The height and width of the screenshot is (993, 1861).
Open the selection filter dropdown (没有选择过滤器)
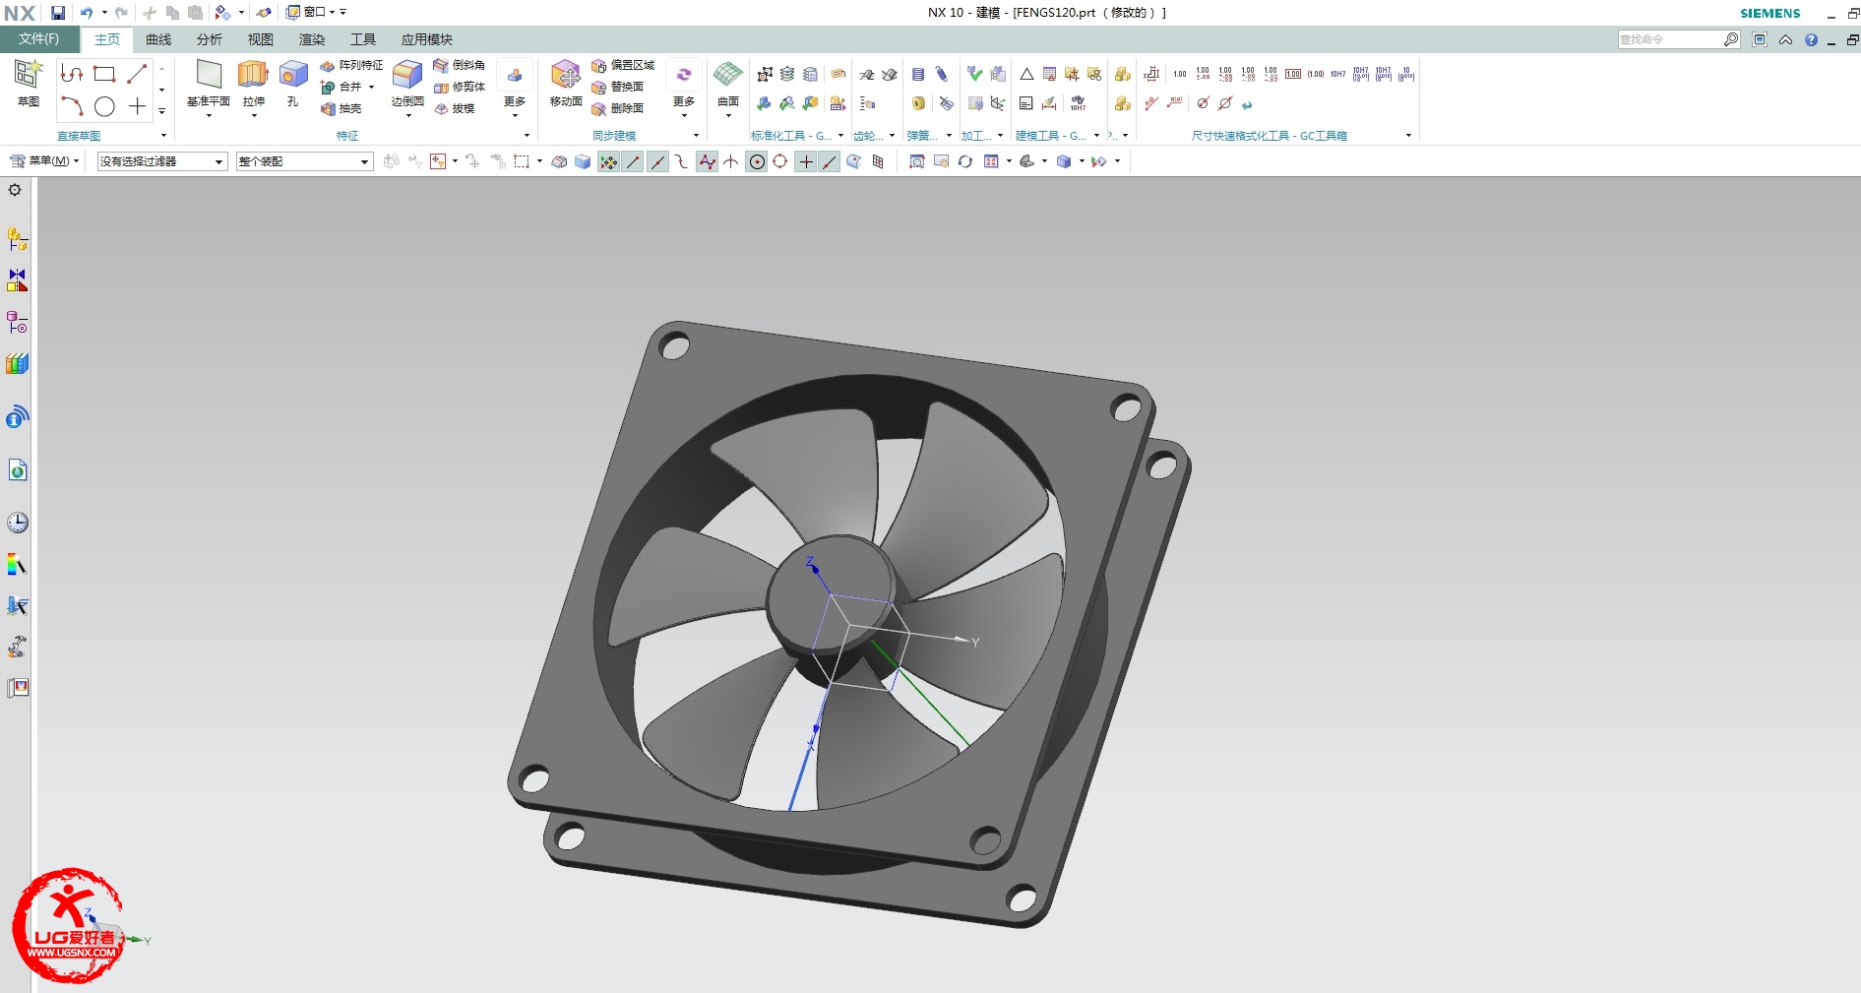(x=162, y=161)
